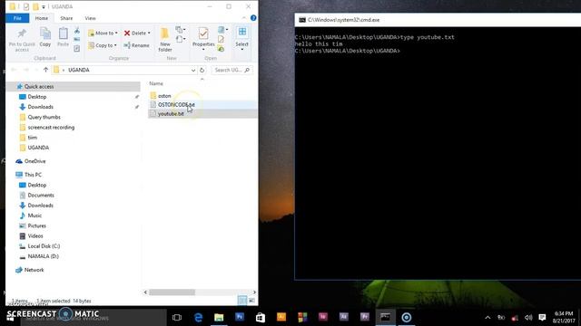Open Task View on the taskbar
Viewport: 581px width, 326px height.
click(x=177, y=317)
